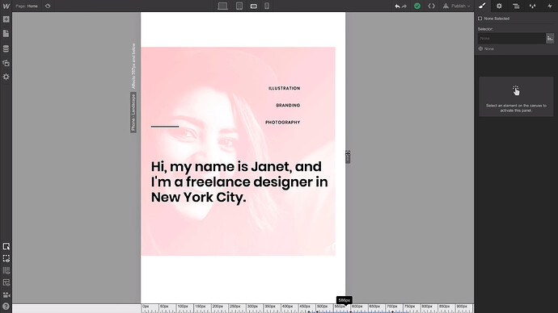Toggle element edge selection mode icon

click(6, 247)
